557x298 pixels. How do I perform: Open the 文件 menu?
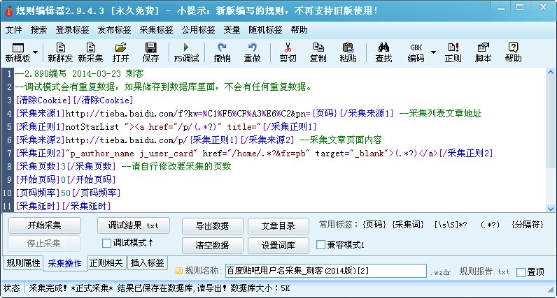click(13, 30)
